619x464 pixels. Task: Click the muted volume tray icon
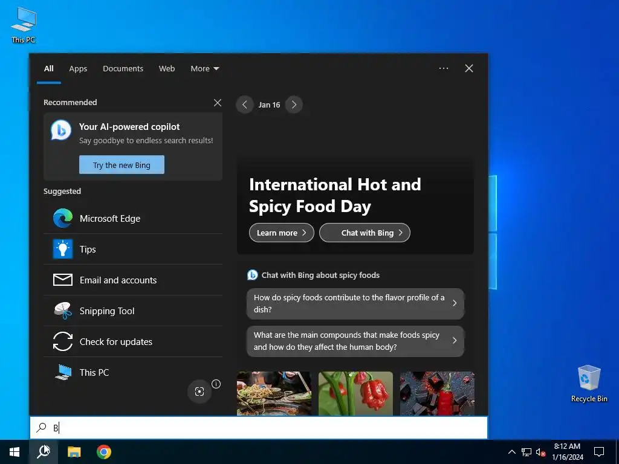click(540, 452)
